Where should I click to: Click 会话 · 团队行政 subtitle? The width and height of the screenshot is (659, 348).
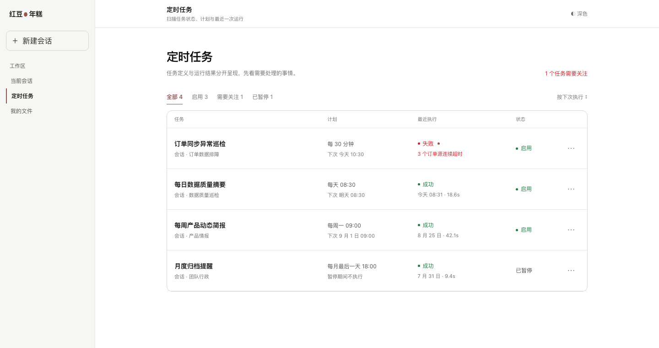point(192,277)
